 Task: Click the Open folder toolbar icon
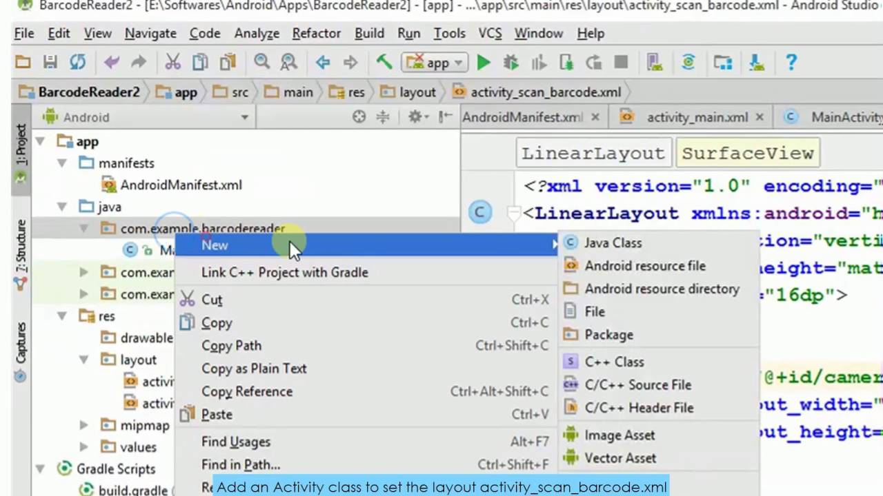click(23, 63)
